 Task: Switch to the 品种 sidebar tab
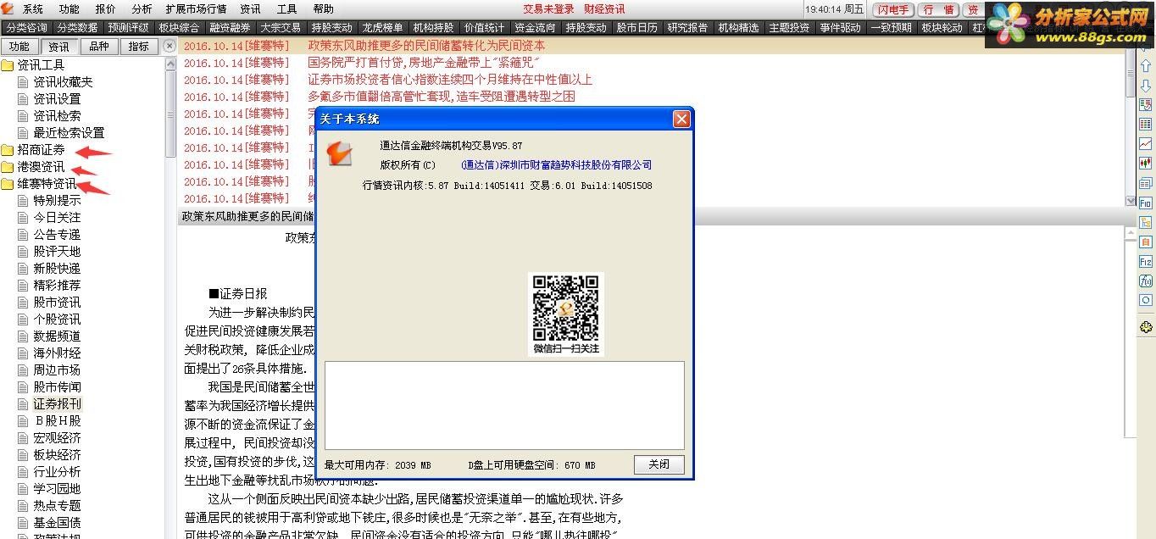(x=99, y=47)
